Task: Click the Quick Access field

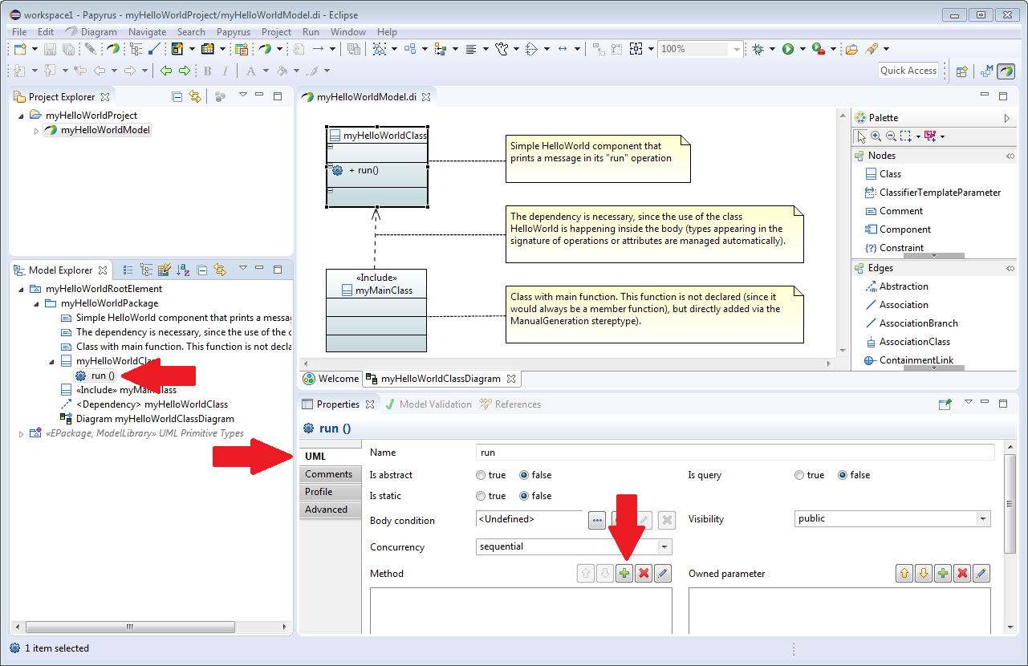Action: point(908,71)
